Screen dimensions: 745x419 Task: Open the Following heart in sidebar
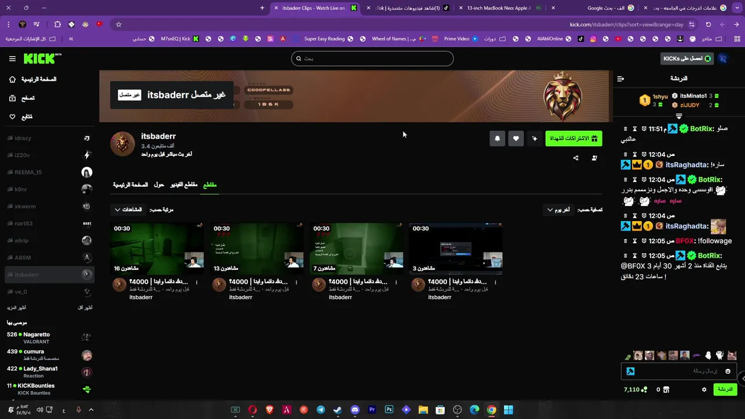coord(12,116)
